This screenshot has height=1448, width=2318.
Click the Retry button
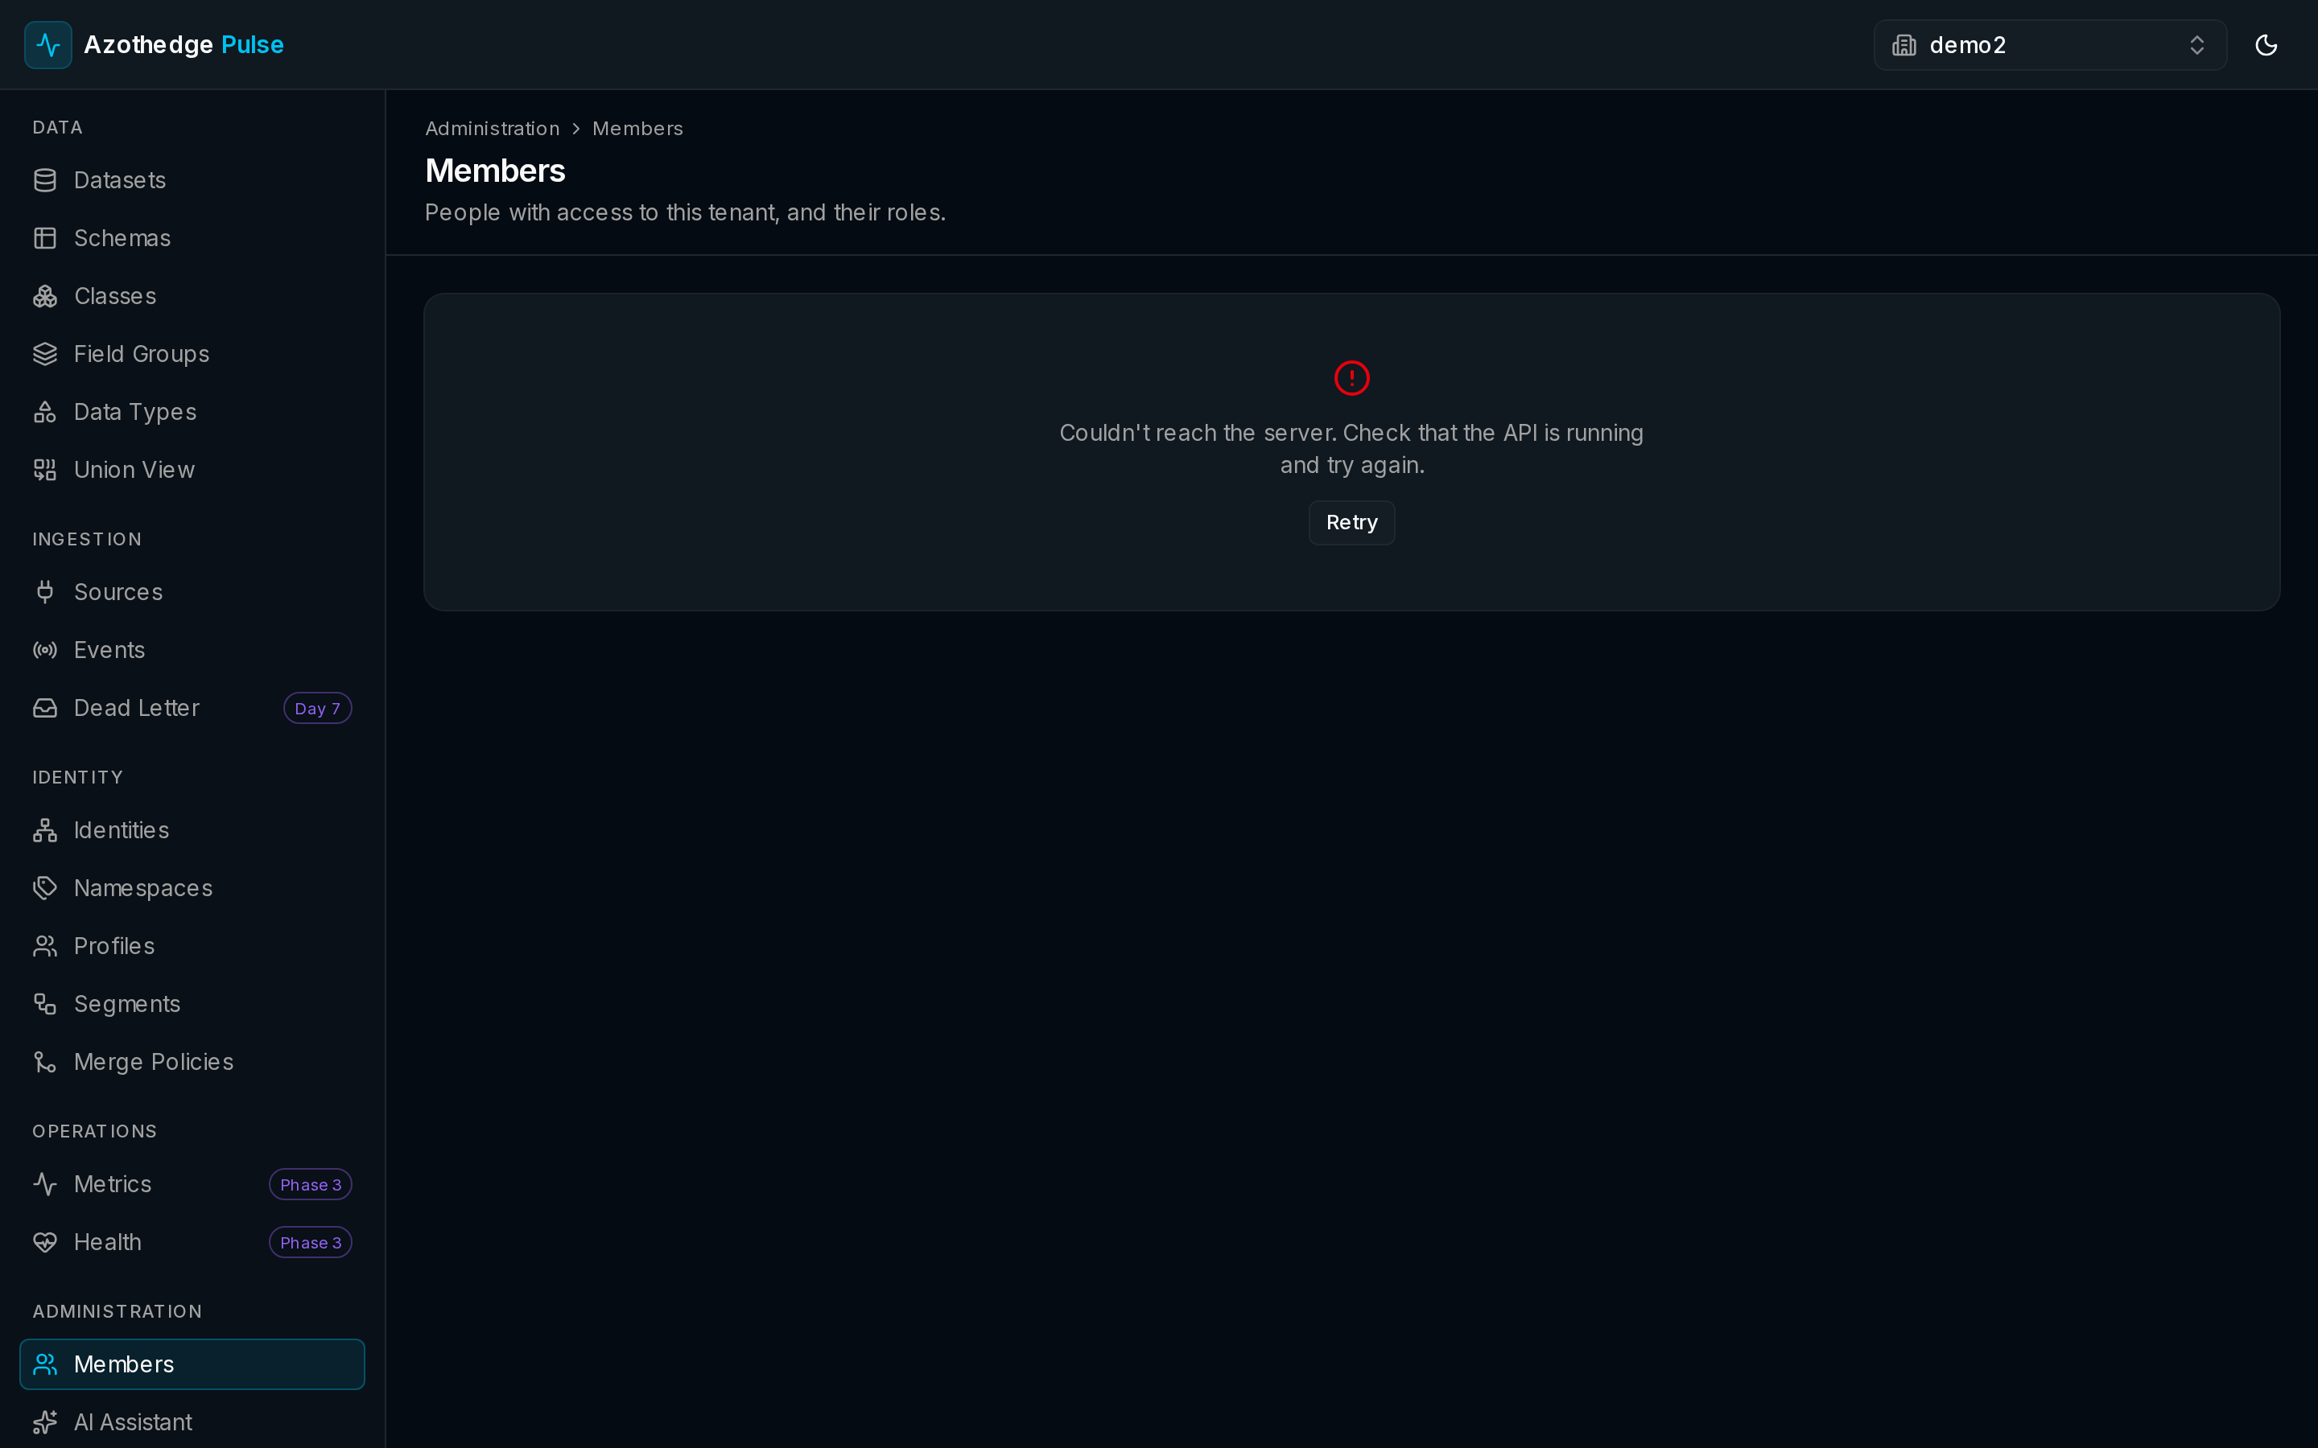pos(1351,523)
